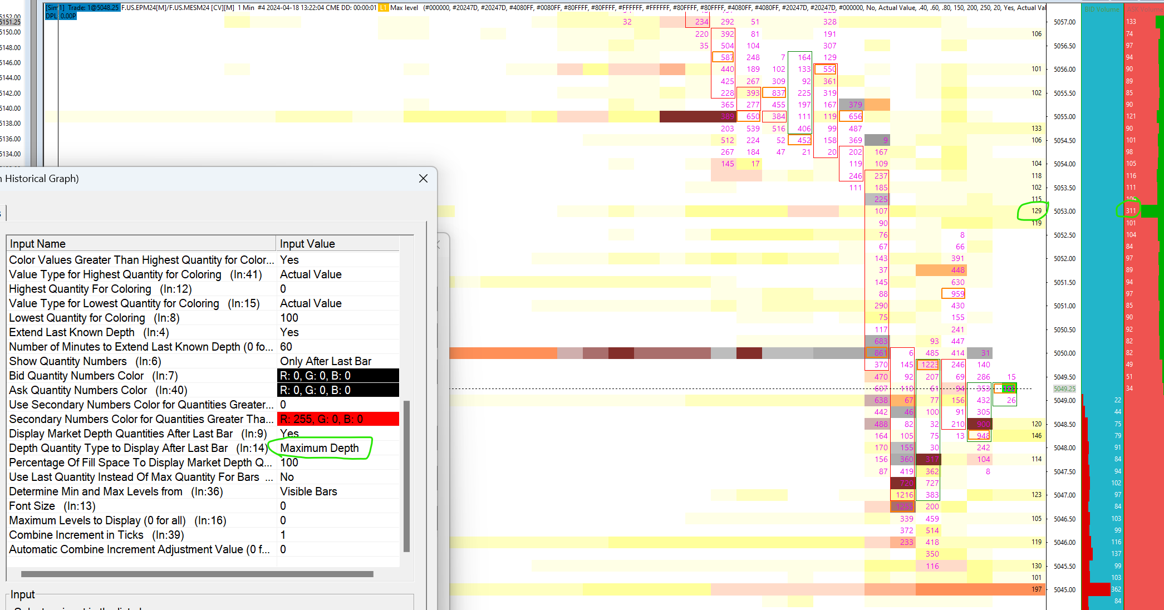Select Display Market Depth Quantities After Last Bar row
Image resolution: width=1164 pixels, height=610 pixels.
pos(139,434)
